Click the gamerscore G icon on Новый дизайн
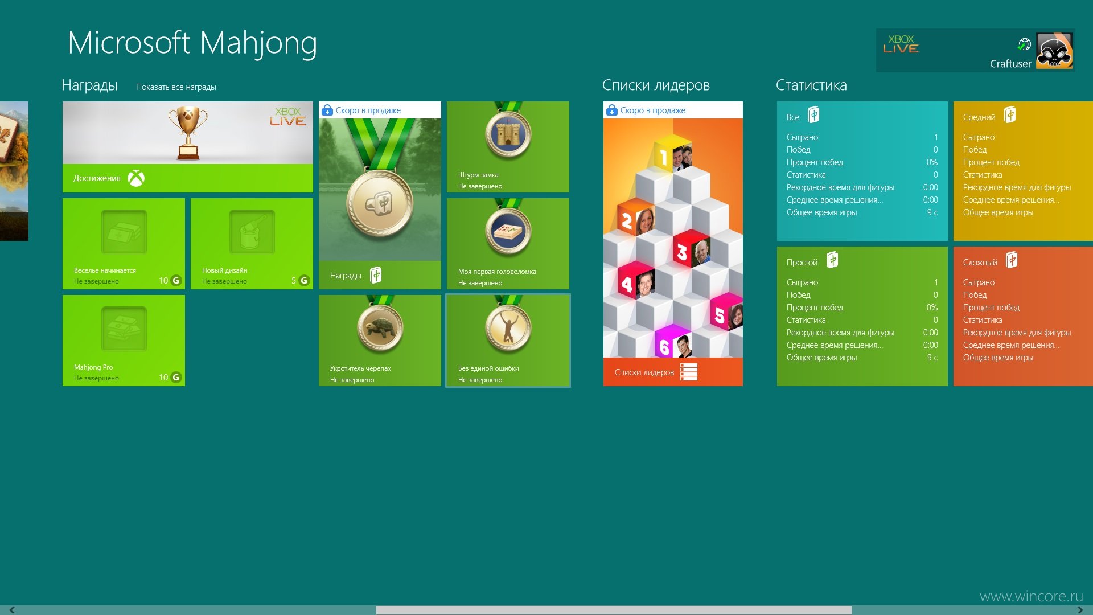 tap(304, 280)
